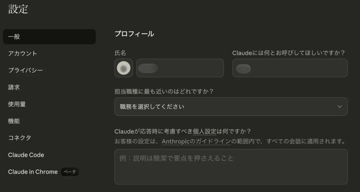Click the profile avatar icon

(x=123, y=68)
